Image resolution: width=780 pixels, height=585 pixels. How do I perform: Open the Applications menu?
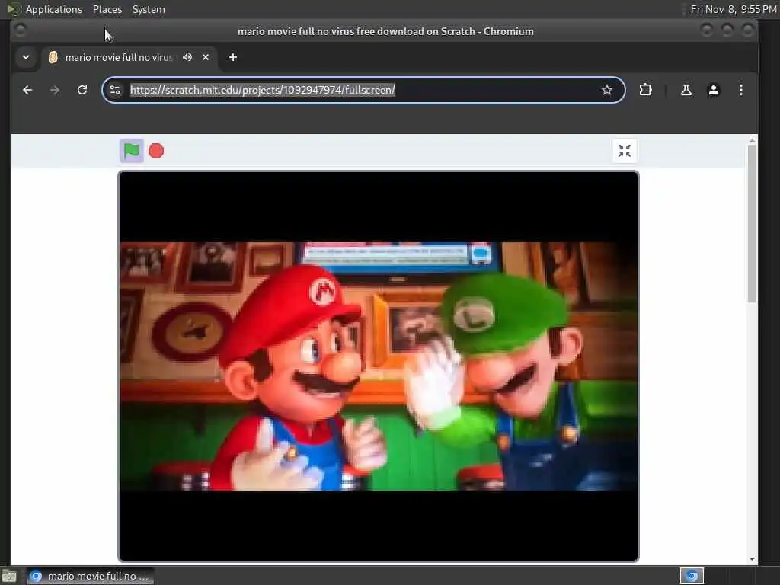54,9
